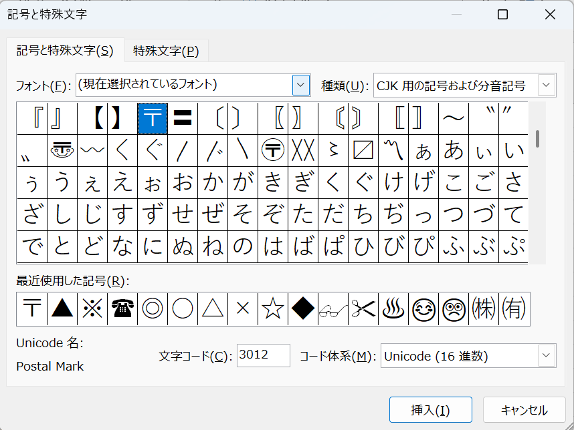The height and width of the screenshot is (430, 574).
Task: Select the postal mark face symbol
Action: click(x=62, y=150)
